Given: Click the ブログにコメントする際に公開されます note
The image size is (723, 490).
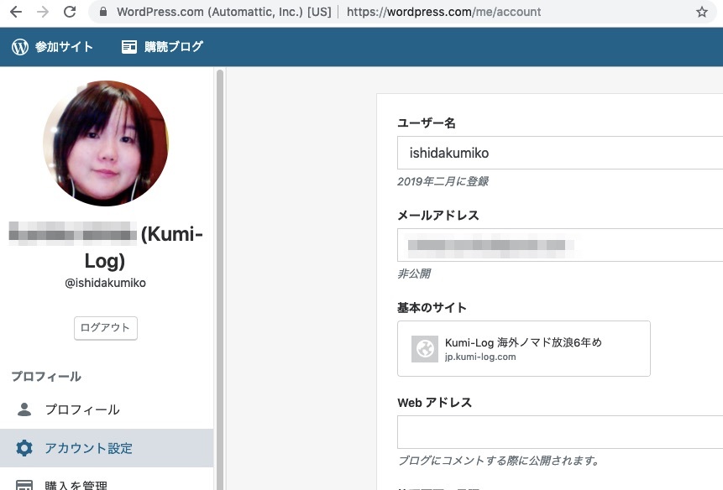Looking at the screenshot, I should click(499, 461).
